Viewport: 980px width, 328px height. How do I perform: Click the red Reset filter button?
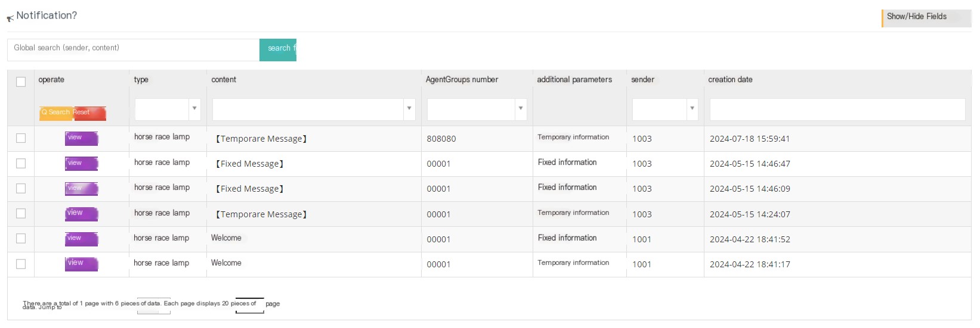coord(89,113)
